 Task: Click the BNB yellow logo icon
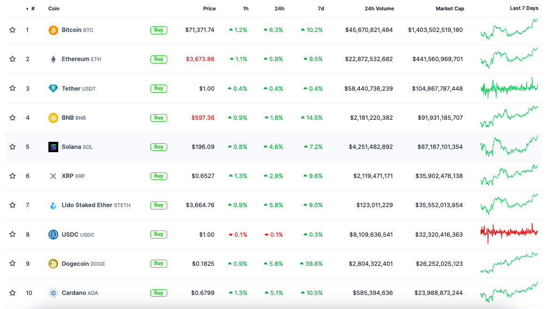click(x=53, y=117)
